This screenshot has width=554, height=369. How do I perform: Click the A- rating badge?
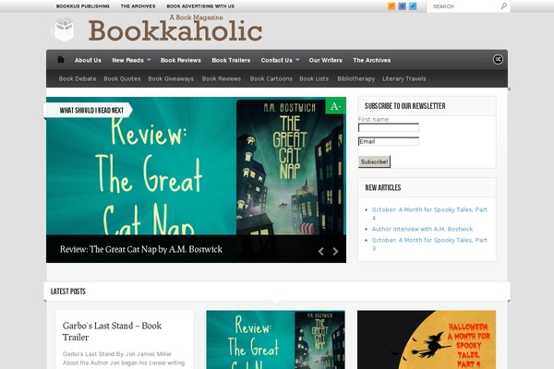[x=335, y=106]
